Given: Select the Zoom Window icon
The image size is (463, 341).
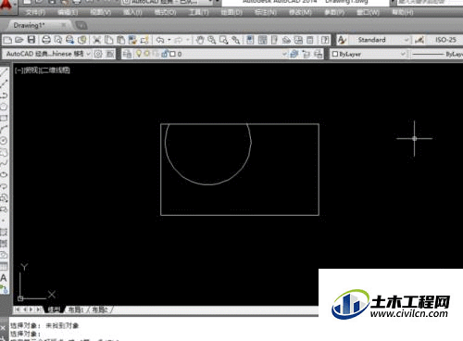Looking at the screenshot, I should (224, 40).
